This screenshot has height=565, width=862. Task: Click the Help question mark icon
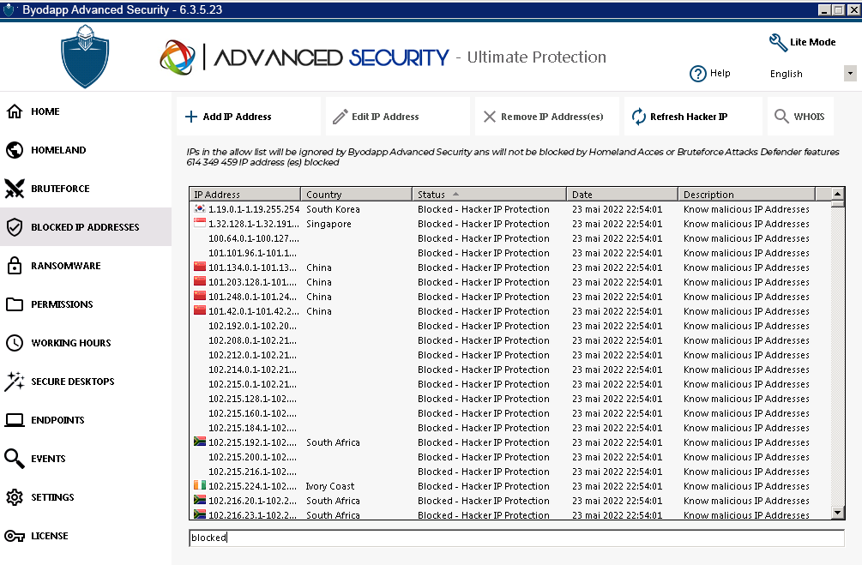697,73
